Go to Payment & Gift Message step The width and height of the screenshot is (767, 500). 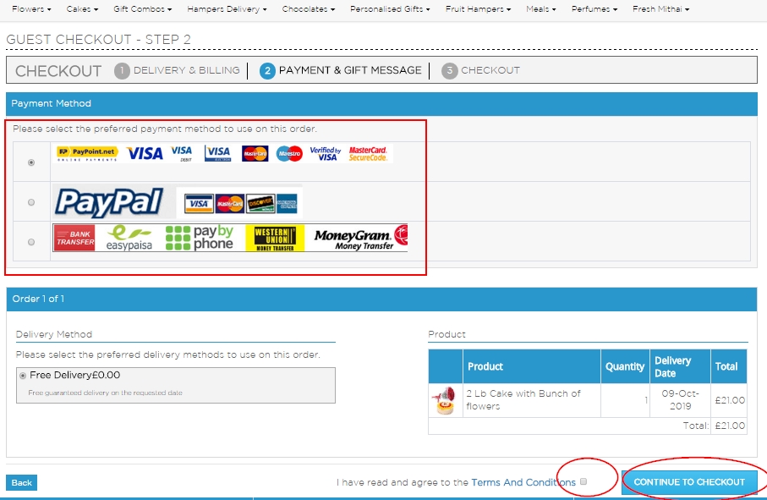(350, 70)
